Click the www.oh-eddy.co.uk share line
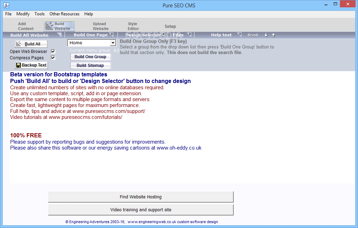The image size is (358, 228). [106, 148]
